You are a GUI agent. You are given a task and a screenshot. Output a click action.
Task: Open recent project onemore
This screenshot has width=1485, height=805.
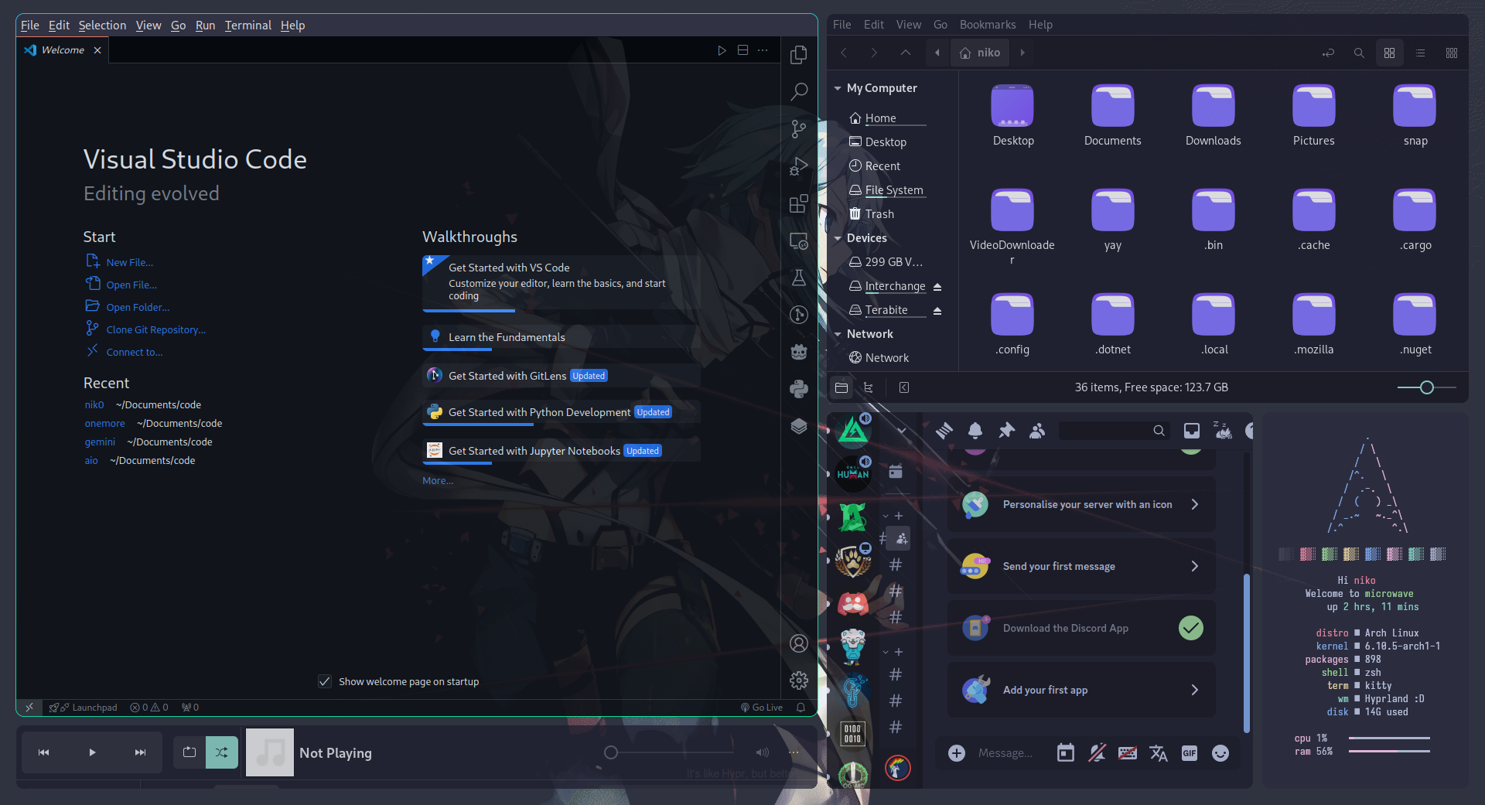pyautogui.click(x=104, y=423)
